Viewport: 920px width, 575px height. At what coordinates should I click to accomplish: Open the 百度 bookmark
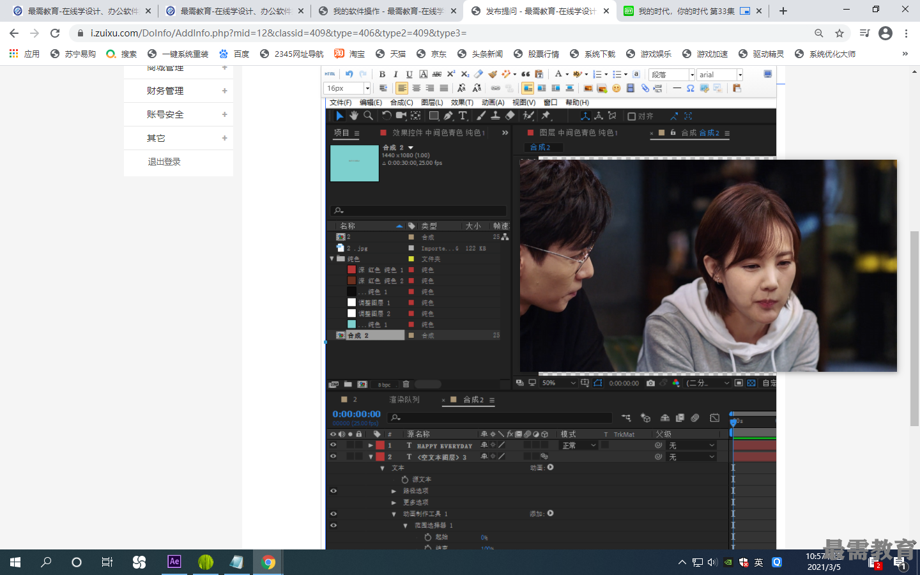[x=234, y=54]
